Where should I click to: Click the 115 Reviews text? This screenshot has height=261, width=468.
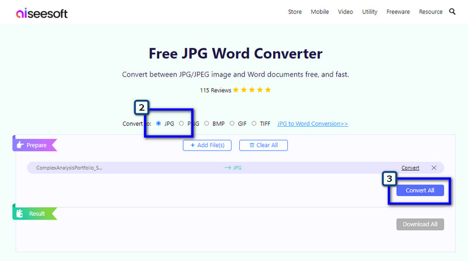click(215, 91)
